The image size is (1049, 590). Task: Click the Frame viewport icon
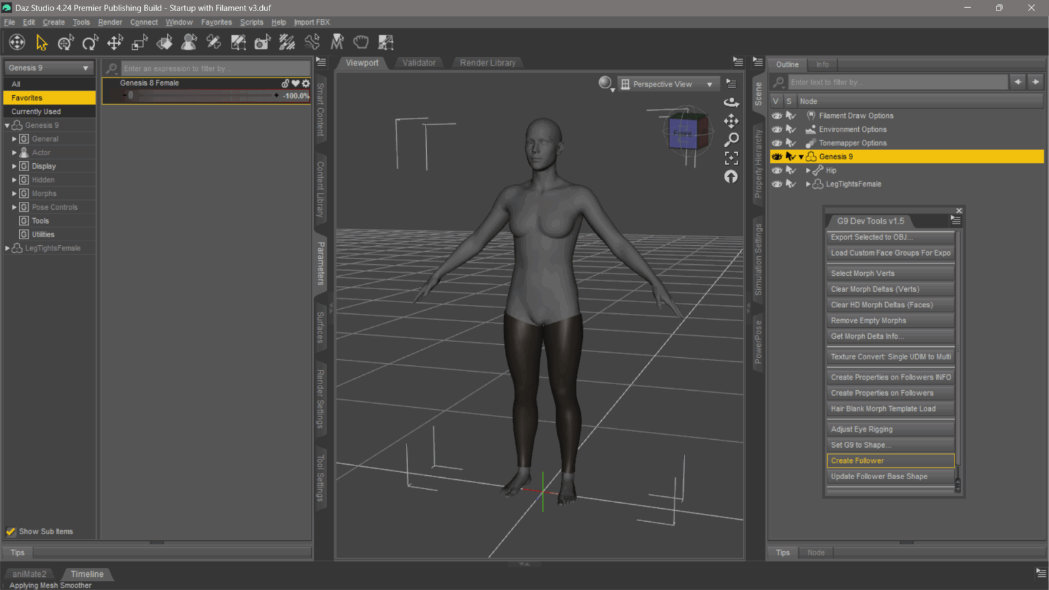pos(732,157)
